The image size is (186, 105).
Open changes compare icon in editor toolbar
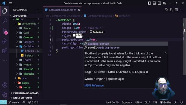[171, 10]
